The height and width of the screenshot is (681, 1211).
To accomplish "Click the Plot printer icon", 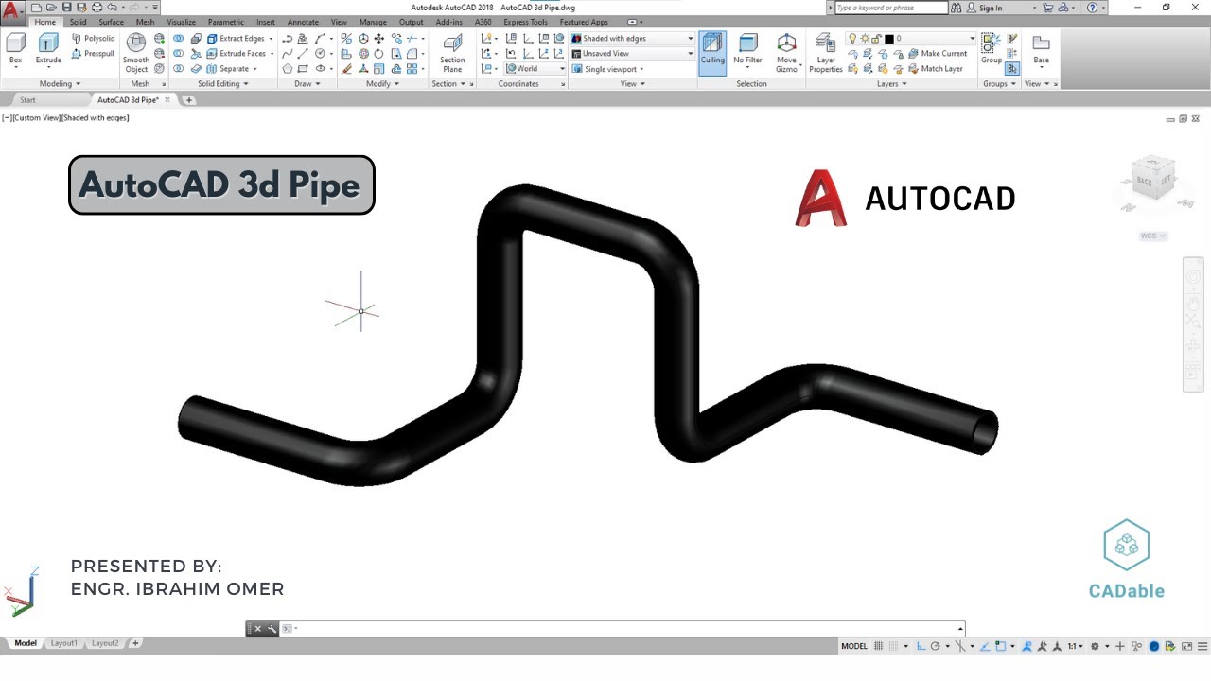I will point(97,8).
